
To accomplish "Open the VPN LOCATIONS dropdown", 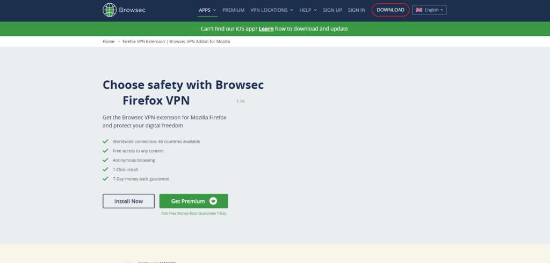I will coord(272,10).
